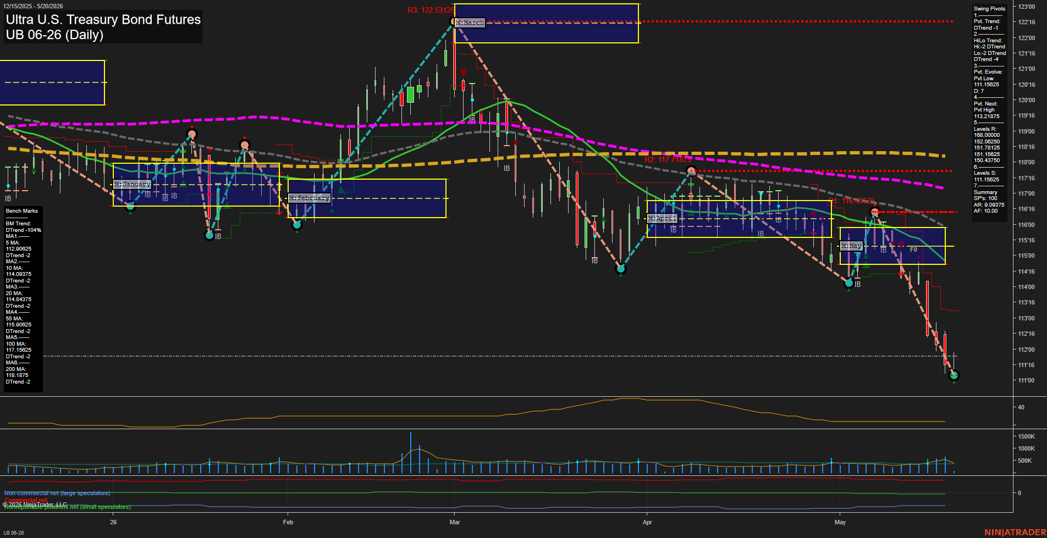1047x538 pixels.
Task: Click the 118'00 price axis label
Action: coord(1026,162)
